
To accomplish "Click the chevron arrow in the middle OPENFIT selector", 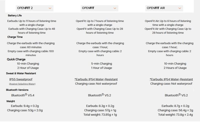I will (x=115, y=8).
